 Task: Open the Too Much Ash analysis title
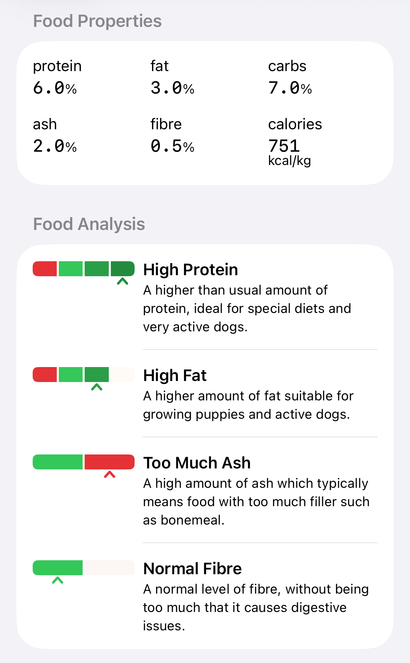[x=197, y=463]
